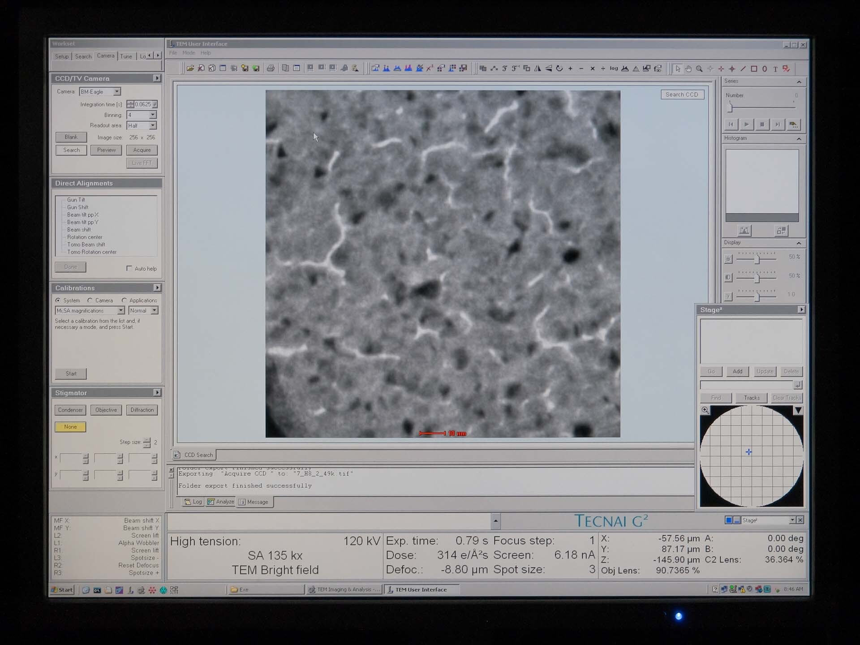Select the magnifier zoom tool
The height and width of the screenshot is (645, 860).
coord(699,69)
